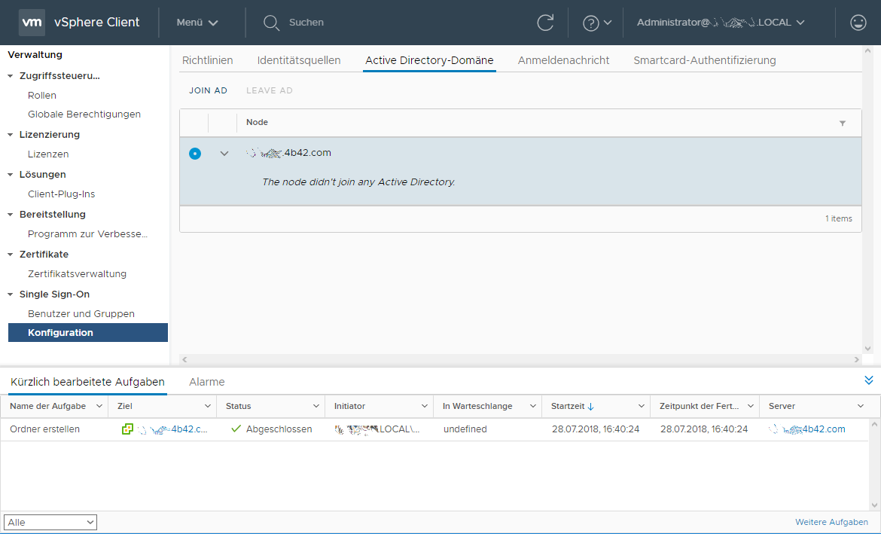Screen dimensions: 881x534
Task: Open the Alle filter combo box
Action: (50, 522)
